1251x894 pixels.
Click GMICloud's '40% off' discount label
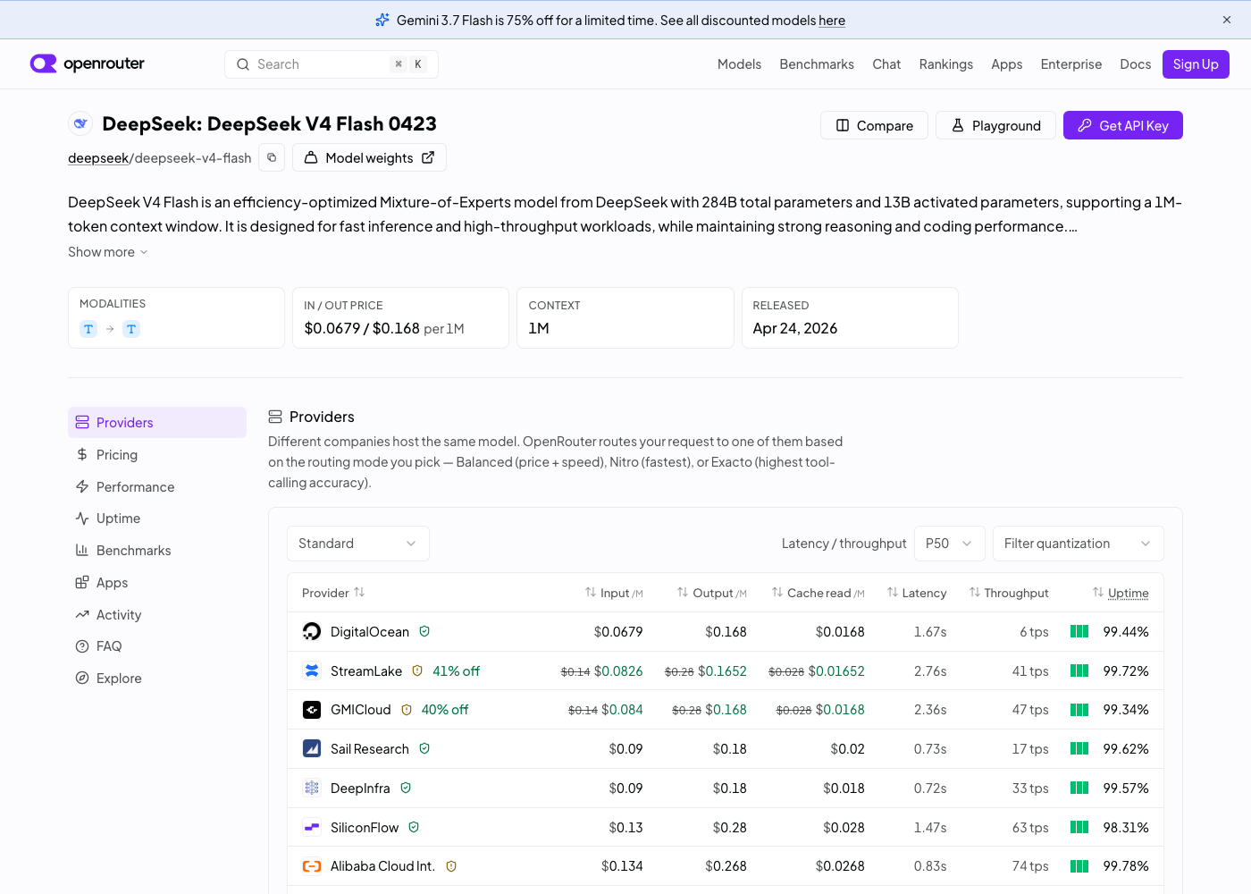445,710
